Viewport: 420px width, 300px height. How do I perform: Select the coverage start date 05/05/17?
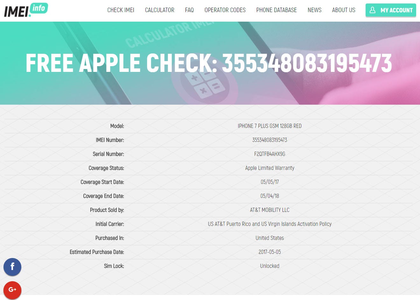[x=269, y=182]
